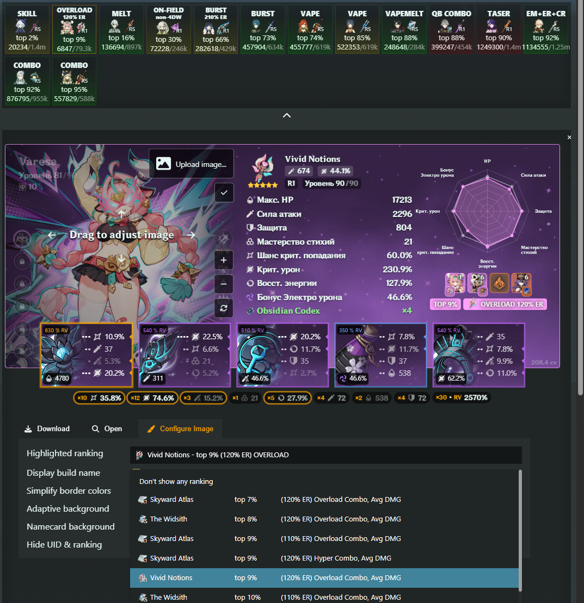
Task: Open the MELT top 16% ranking card
Action: point(121,29)
